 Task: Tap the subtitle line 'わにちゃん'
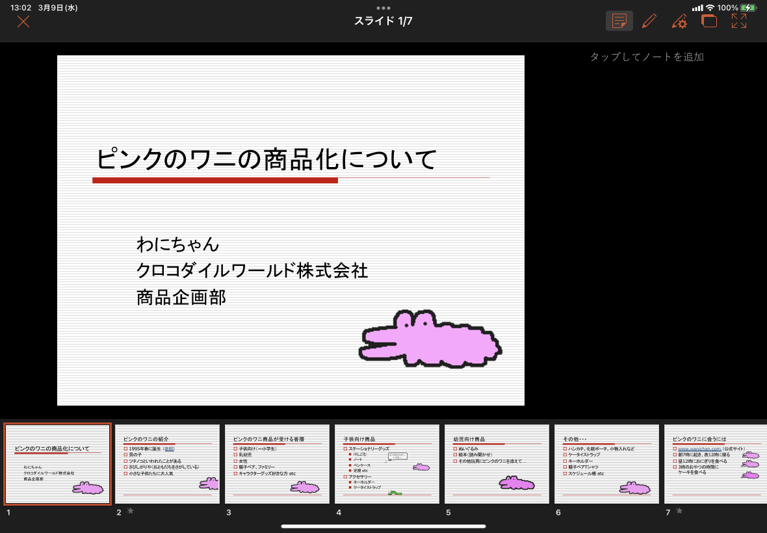point(177,244)
